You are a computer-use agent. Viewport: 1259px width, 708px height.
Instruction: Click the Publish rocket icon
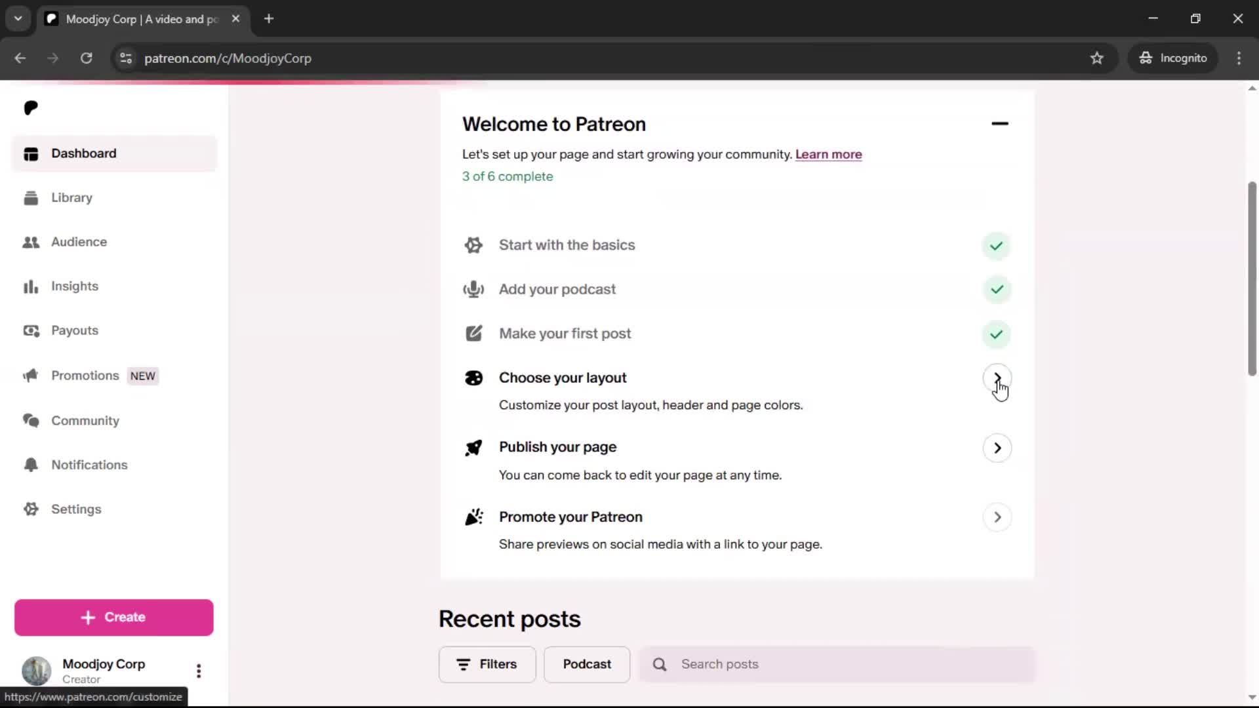pos(473,448)
